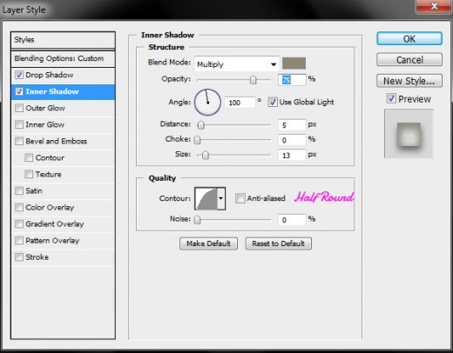Viewport: 453px width, 353px height.
Task: Enable the Inner Glow checkbox
Action: tap(19, 124)
